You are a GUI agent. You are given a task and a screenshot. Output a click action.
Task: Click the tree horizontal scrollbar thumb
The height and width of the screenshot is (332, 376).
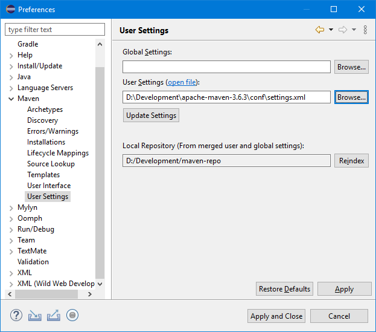click(x=46, y=294)
